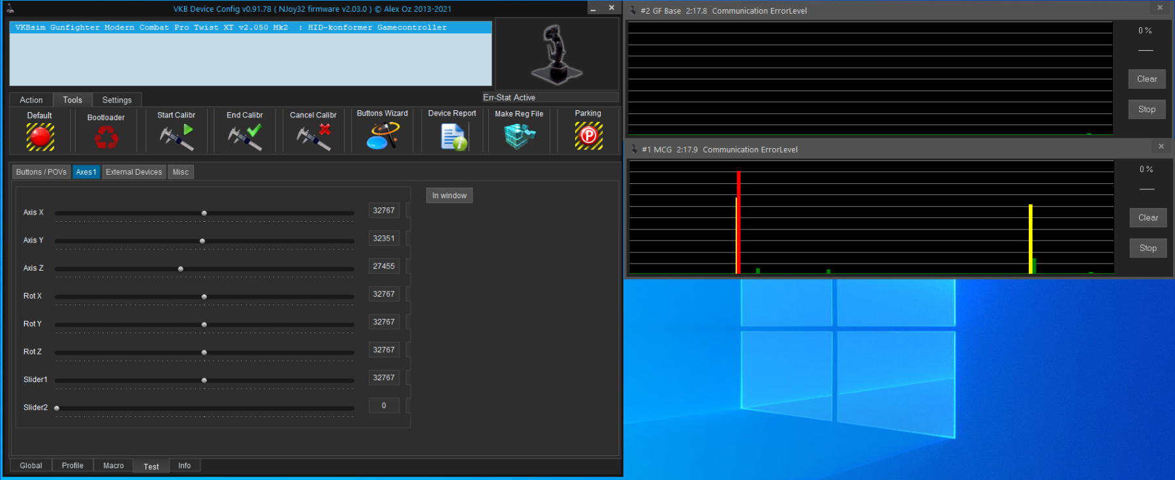Click the pin icon in the #2 GF Base title
The image size is (1175, 480).
click(x=633, y=10)
